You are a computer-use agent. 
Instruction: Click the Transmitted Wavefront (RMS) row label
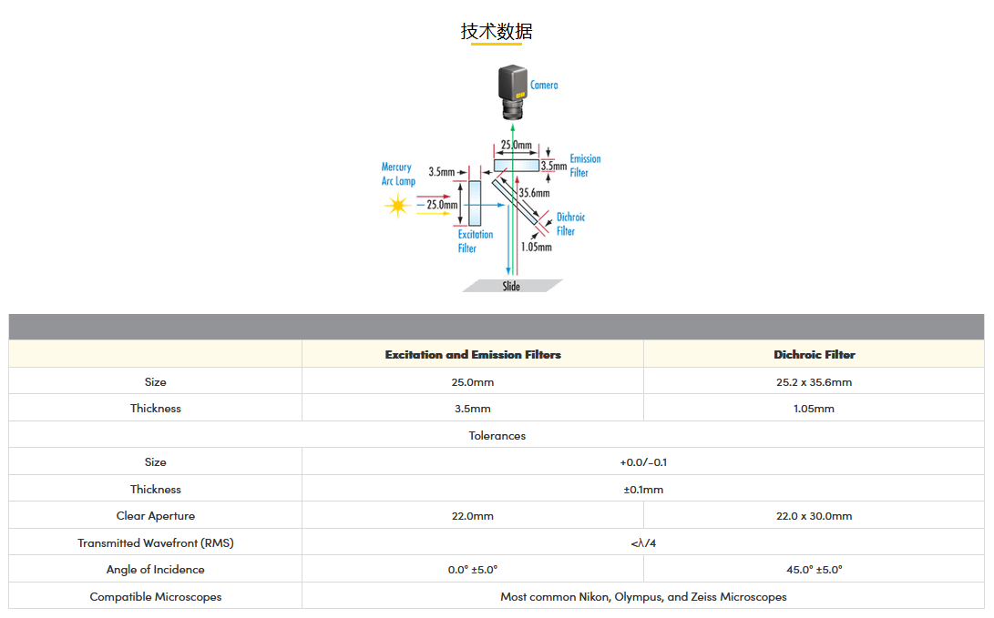coord(156,543)
